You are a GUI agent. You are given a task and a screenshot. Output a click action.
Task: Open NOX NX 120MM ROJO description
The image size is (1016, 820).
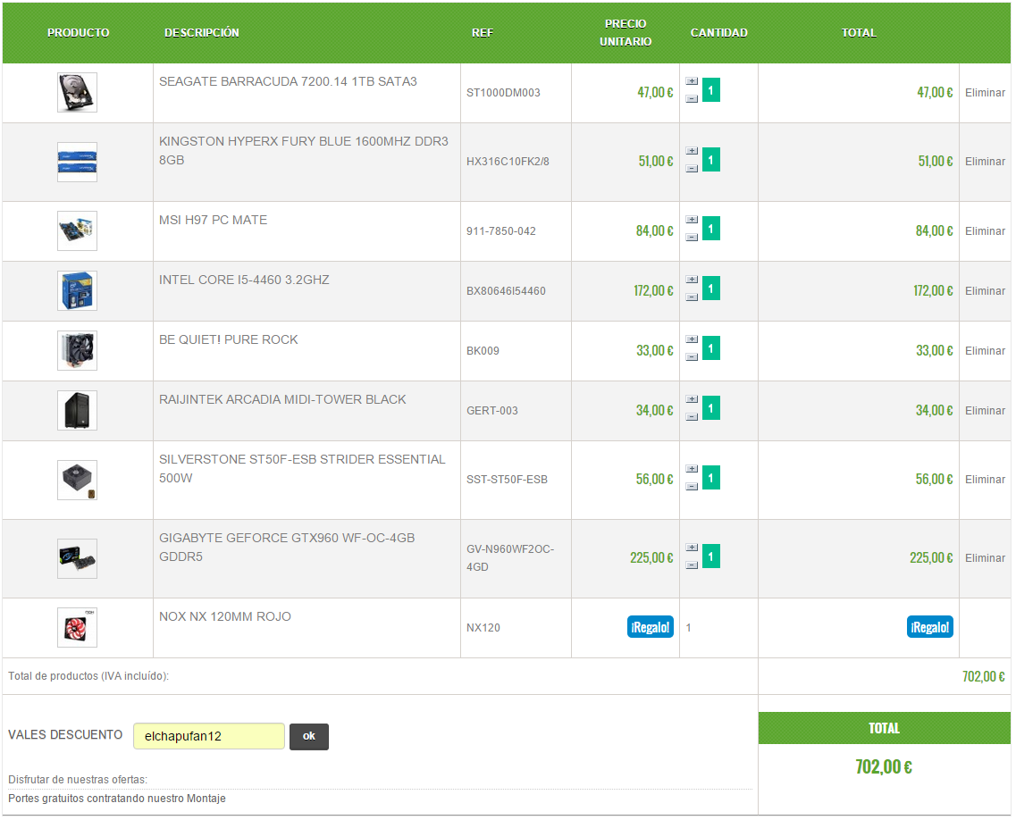coord(225,616)
